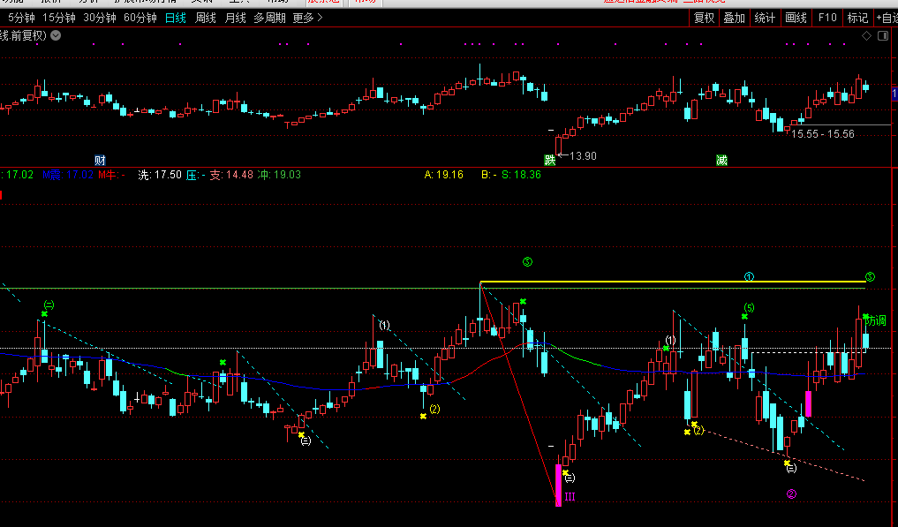Click the diamond icon above the chart
The width and height of the screenshot is (898, 527).
(866, 35)
